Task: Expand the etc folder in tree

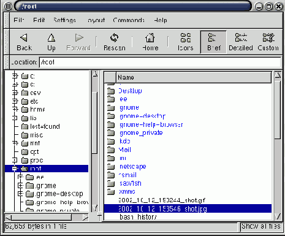Action: coord(15,101)
